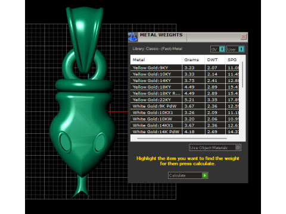Click the right oval inset on pendant
Screen dimensions: 286x214
click(100, 143)
